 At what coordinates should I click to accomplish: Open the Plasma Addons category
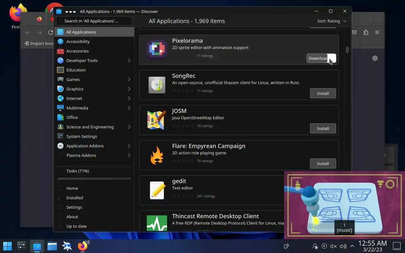(x=94, y=155)
